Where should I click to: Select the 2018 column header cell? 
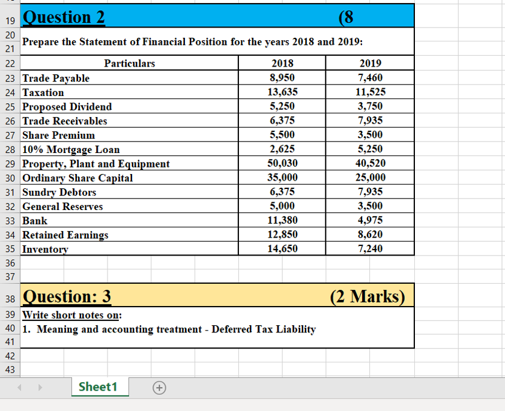pos(282,63)
